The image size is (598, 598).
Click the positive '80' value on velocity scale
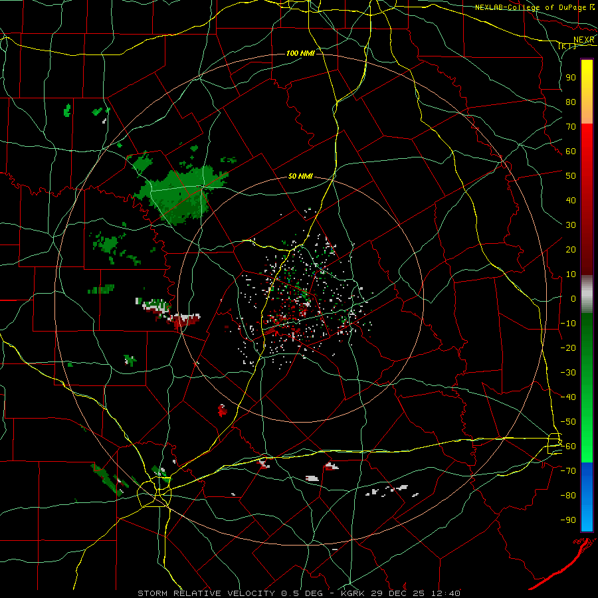point(571,102)
